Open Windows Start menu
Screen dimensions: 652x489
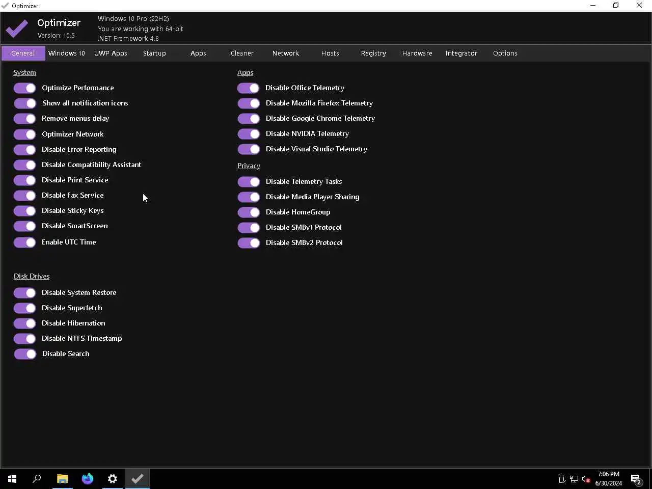pyautogui.click(x=12, y=479)
